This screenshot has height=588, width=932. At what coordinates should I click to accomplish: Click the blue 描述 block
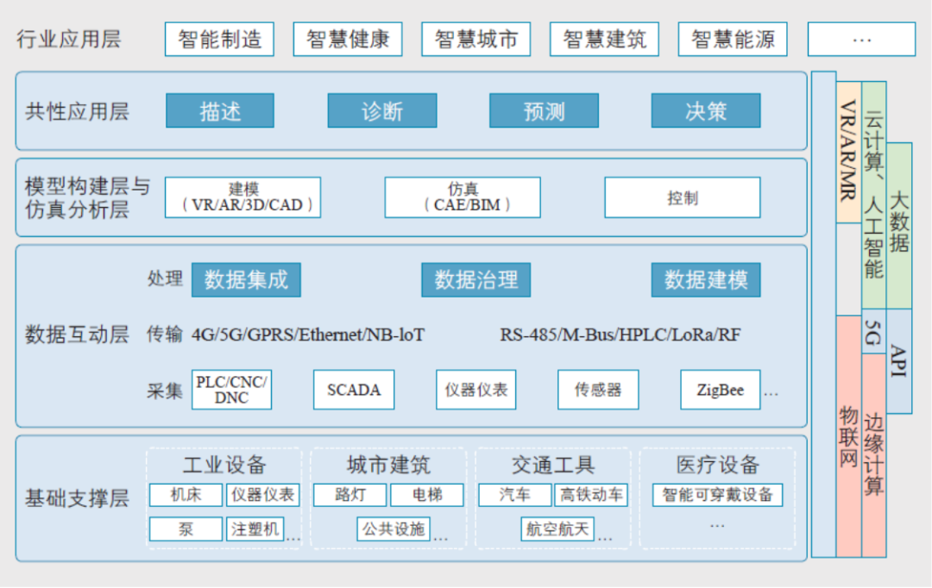point(219,111)
